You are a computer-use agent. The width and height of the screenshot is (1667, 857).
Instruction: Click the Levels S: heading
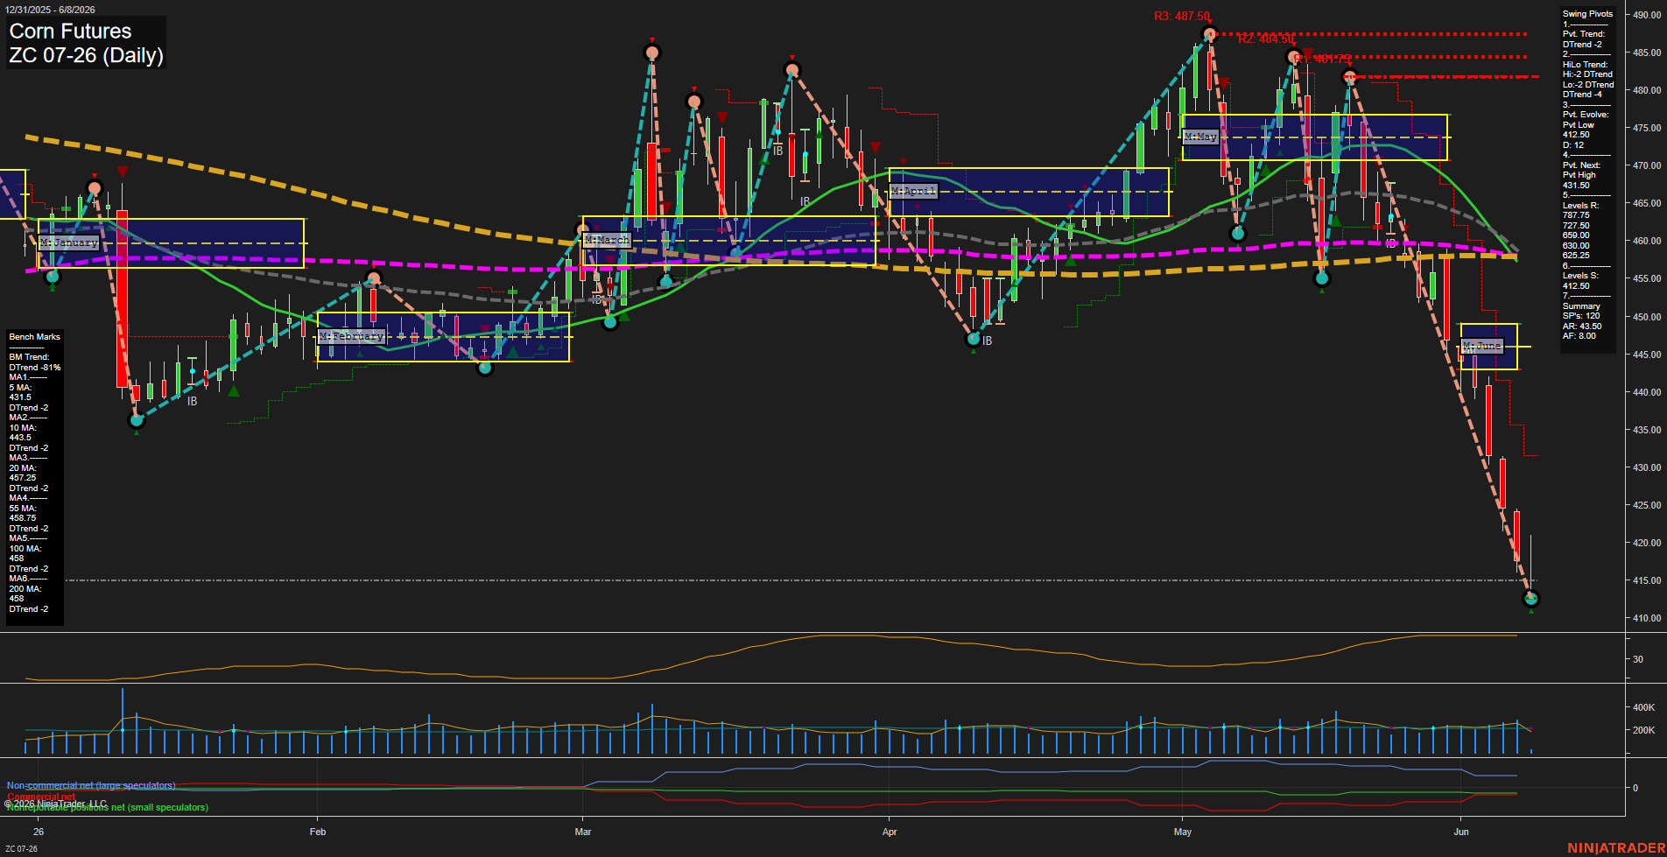coord(1580,276)
